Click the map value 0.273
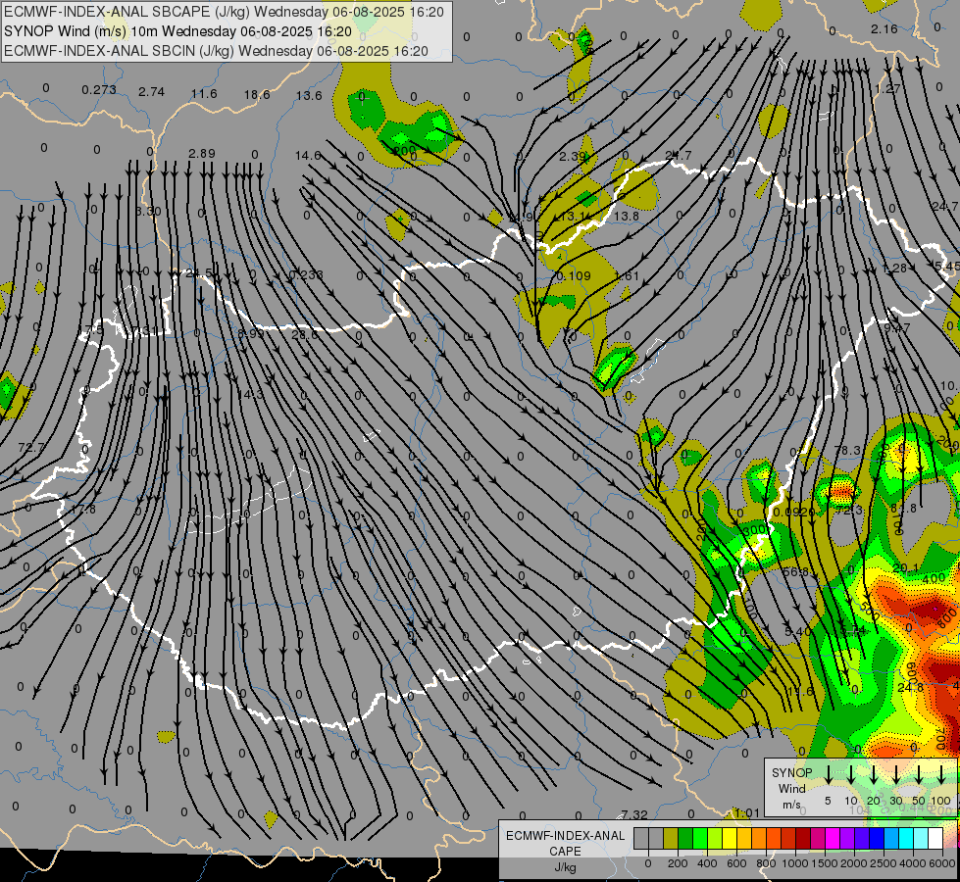 tap(99, 90)
